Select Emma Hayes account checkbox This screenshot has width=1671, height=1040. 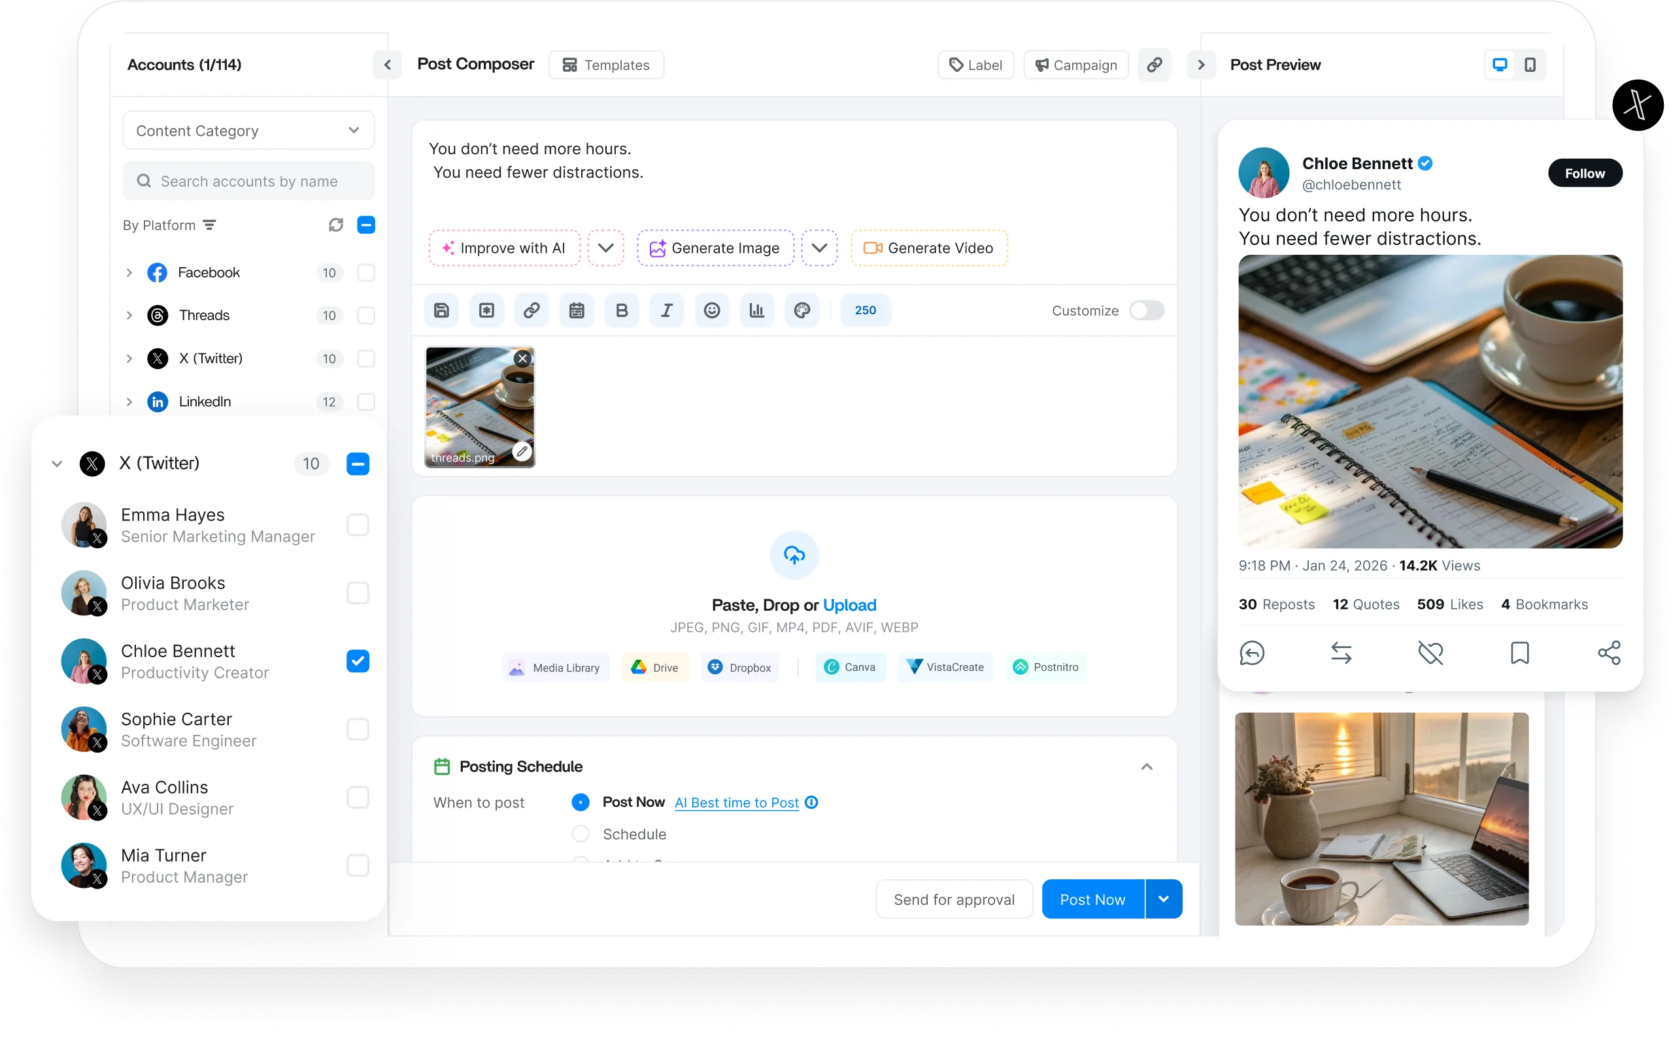tap(358, 525)
